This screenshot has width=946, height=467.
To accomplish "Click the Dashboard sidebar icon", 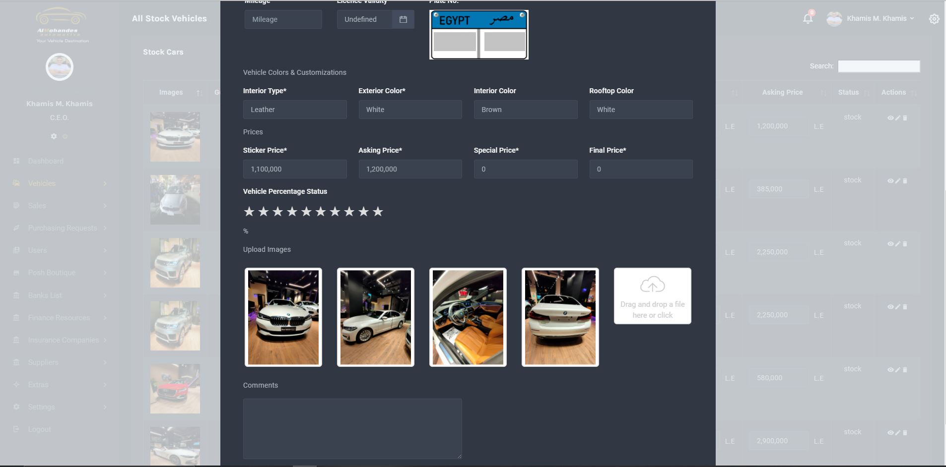I will [16, 161].
